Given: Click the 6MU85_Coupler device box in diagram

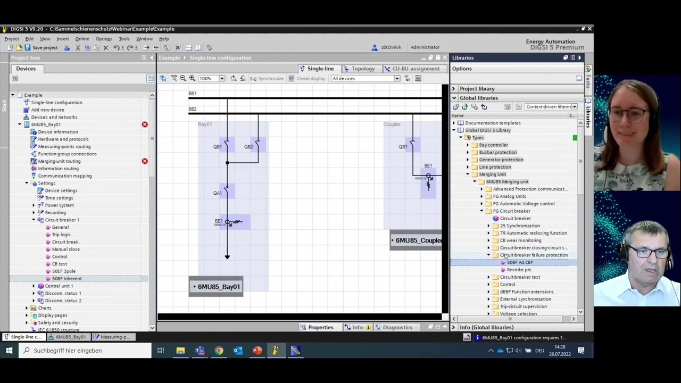Looking at the screenshot, I should (x=416, y=240).
